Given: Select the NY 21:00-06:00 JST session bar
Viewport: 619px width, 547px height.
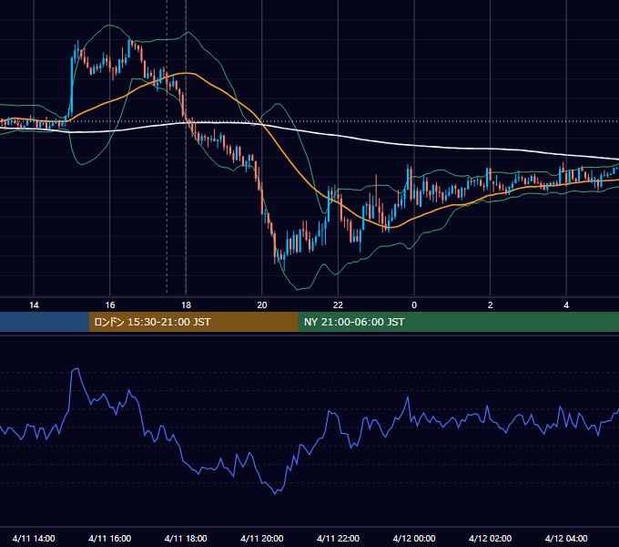Looking at the screenshot, I should pos(458,322).
